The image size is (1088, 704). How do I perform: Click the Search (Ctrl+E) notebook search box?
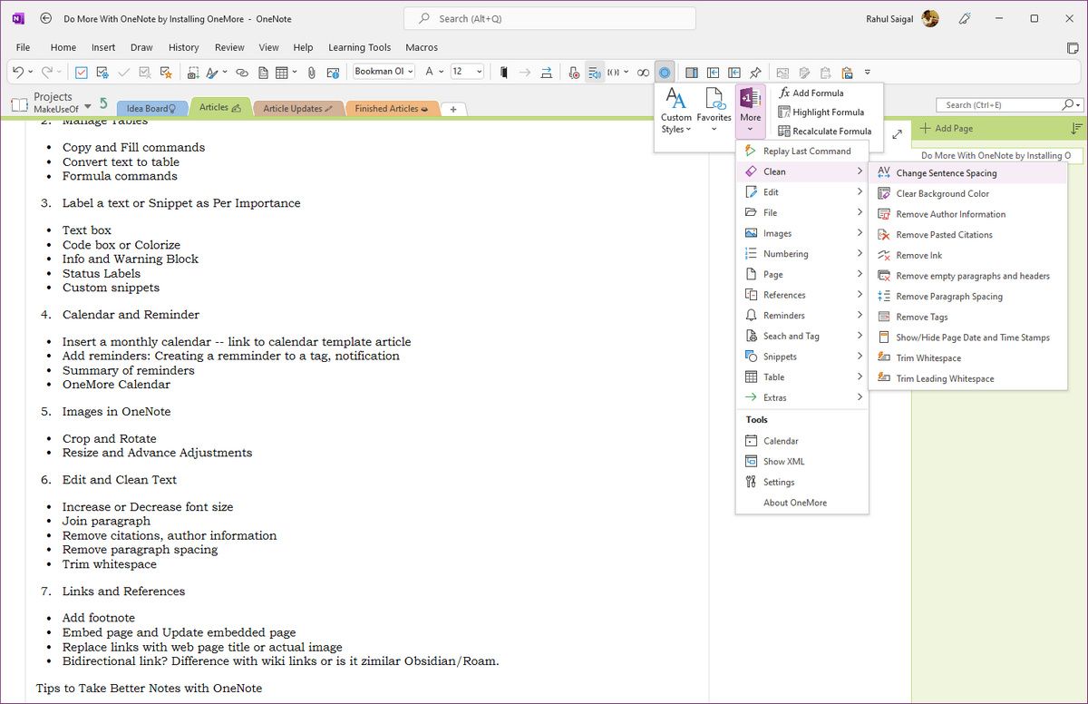(x=997, y=105)
